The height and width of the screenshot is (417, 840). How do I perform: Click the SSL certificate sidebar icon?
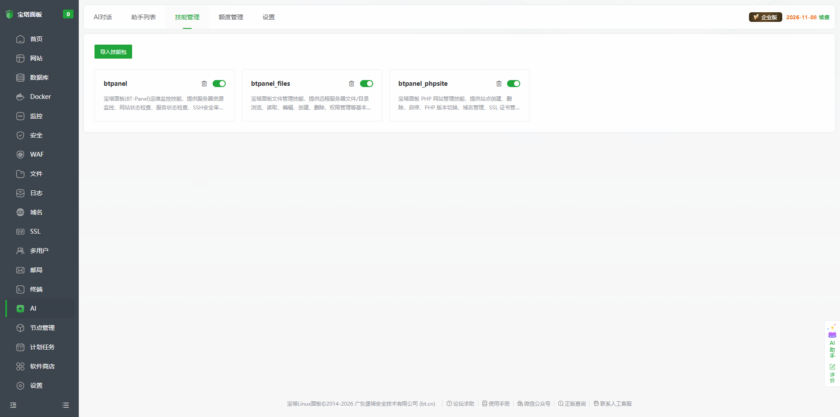pyautogui.click(x=20, y=231)
